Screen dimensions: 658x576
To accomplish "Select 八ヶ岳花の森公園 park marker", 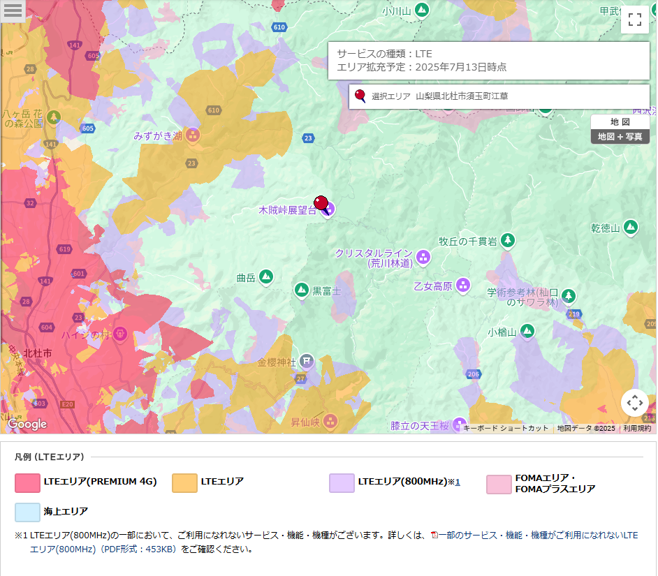I will (53, 117).
